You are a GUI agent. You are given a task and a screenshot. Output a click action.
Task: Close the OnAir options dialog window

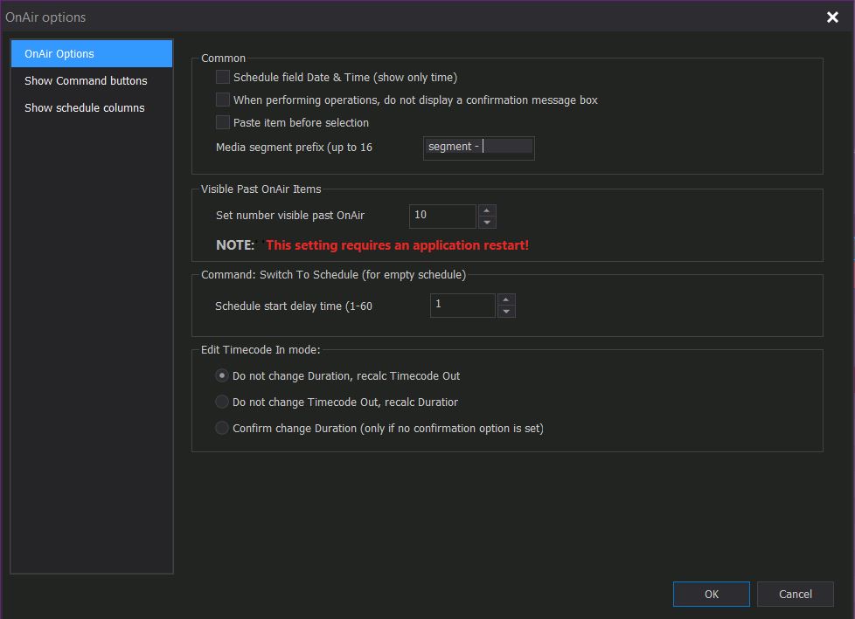832,17
